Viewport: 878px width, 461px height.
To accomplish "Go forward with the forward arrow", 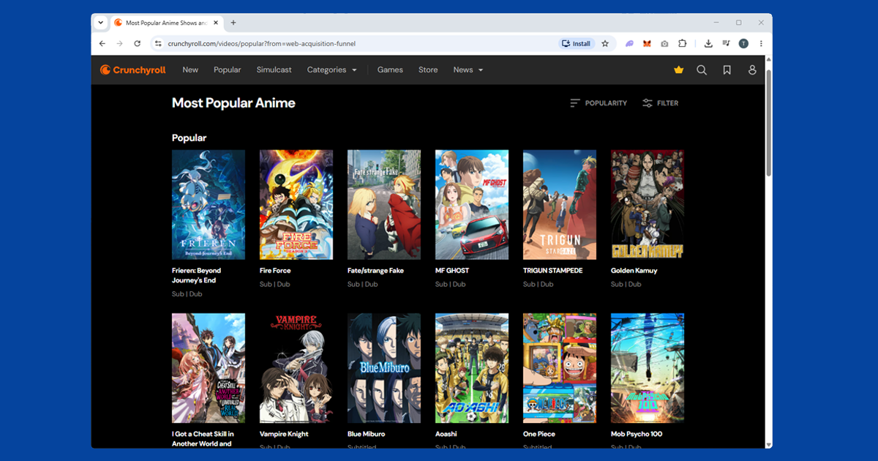I will tap(120, 44).
